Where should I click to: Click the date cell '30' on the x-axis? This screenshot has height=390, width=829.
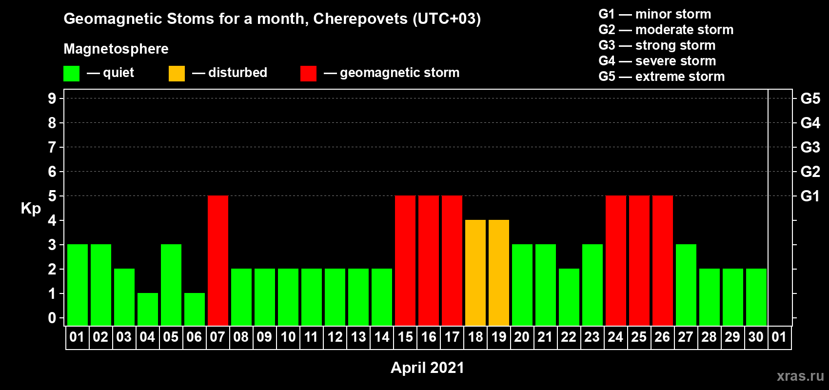pos(756,337)
